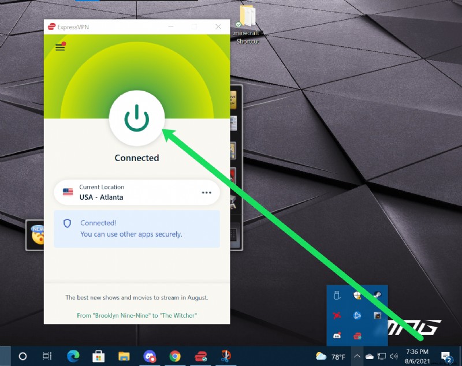Open Windows Security shield tray icon
The width and height of the screenshot is (462, 366).
(x=357, y=295)
